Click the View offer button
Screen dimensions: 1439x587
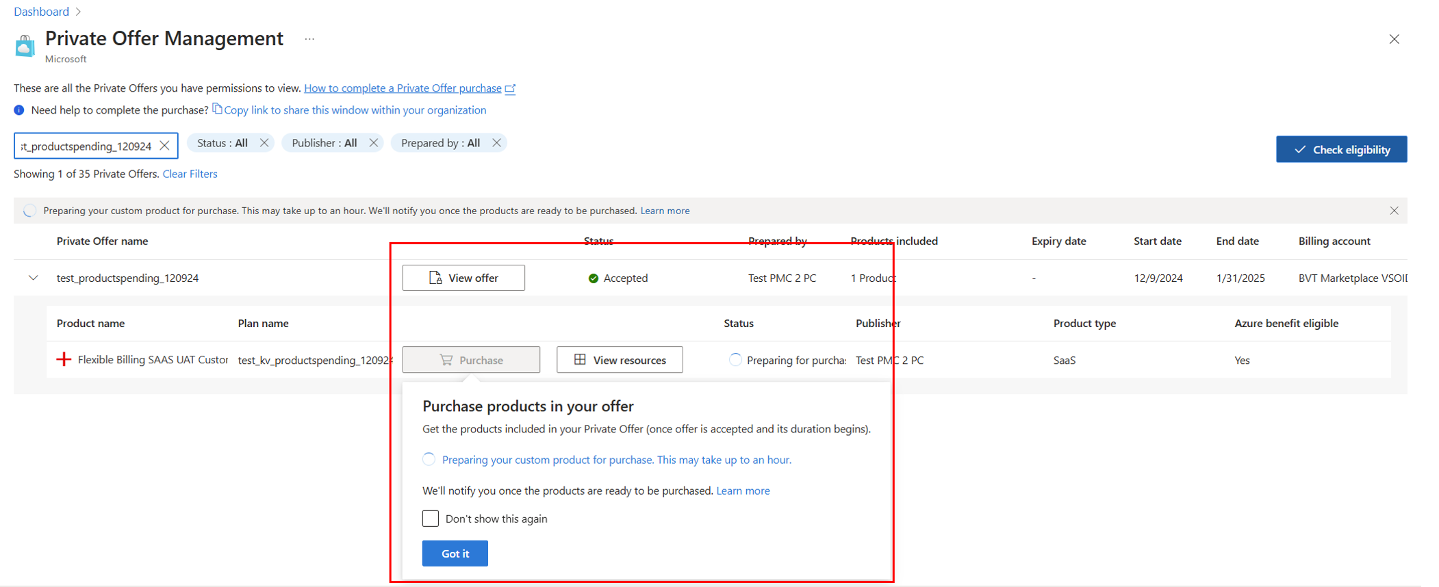pyautogui.click(x=463, y=278)
